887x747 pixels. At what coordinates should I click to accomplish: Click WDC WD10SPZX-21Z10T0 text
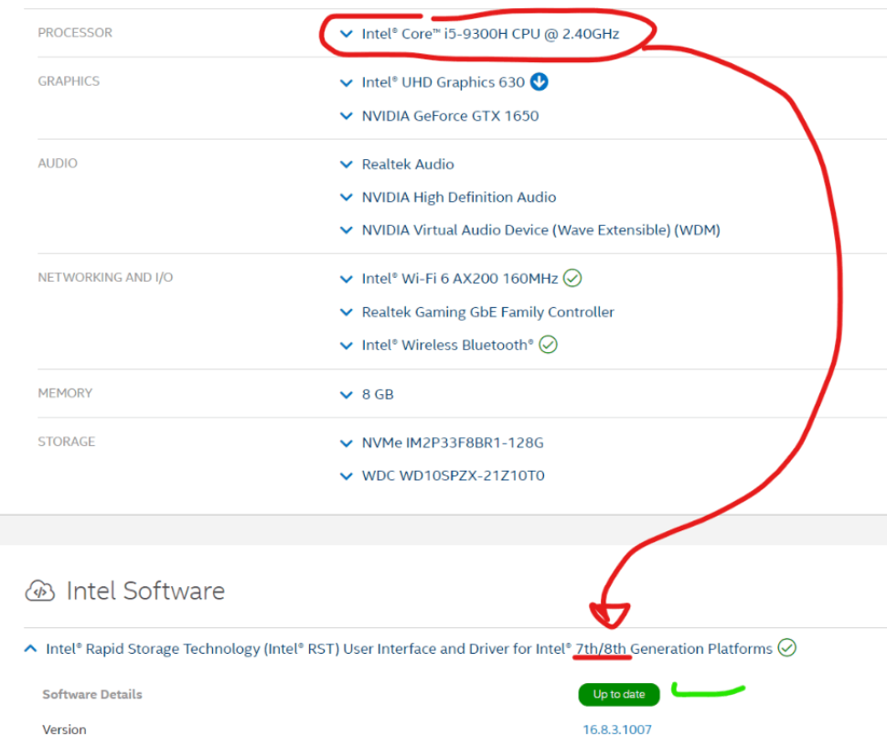tap(454, 476)
